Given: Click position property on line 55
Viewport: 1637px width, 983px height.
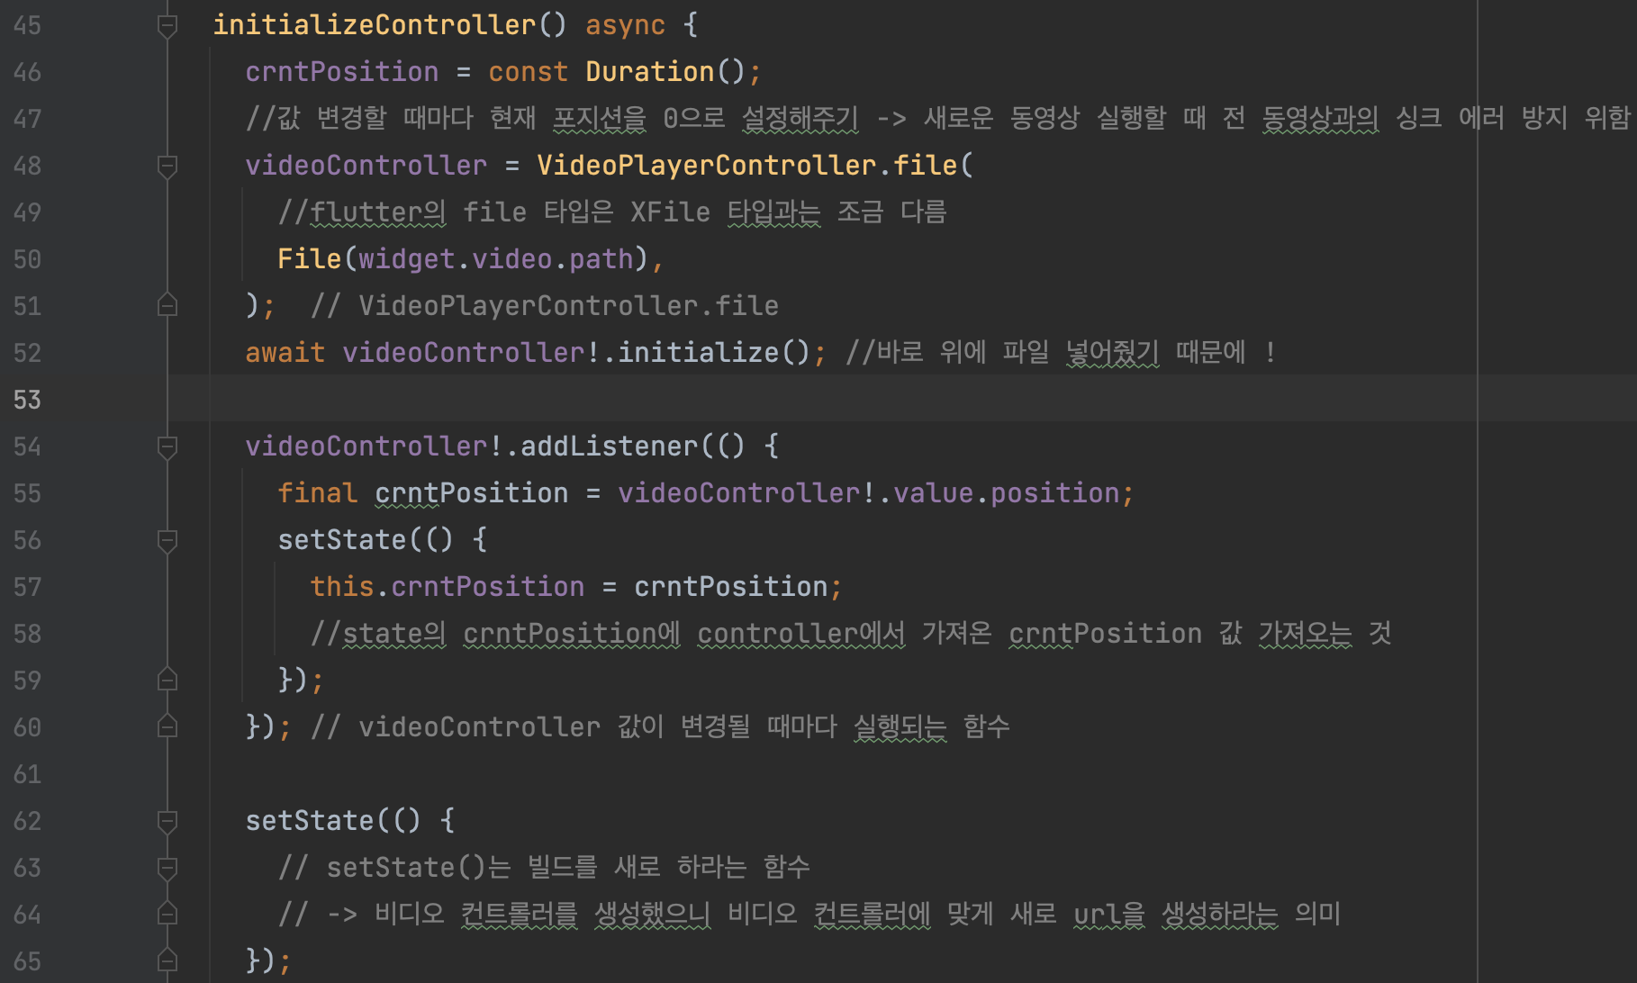Looking at the screenshot, I should pos(1055,493).
